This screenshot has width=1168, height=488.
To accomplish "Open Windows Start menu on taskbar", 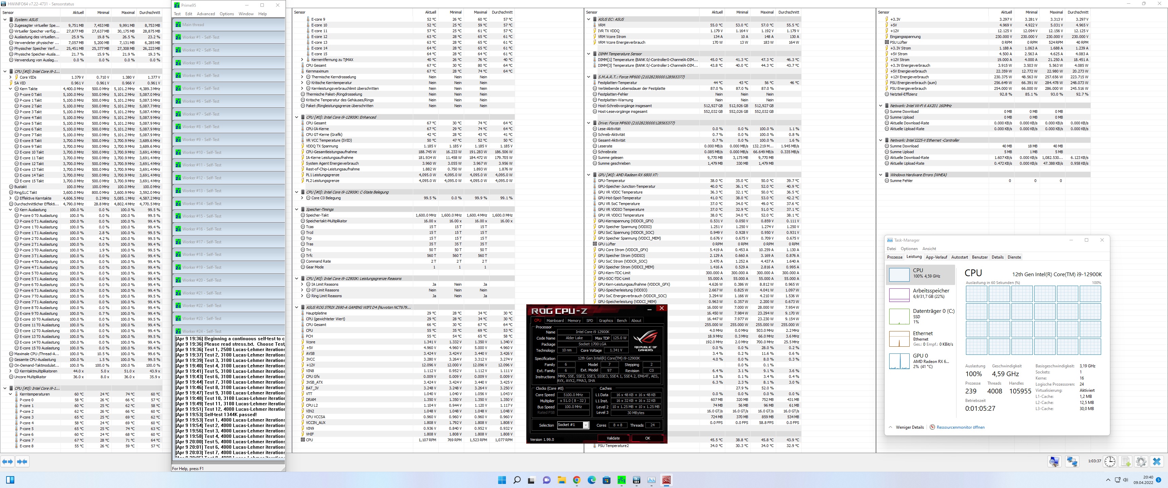I will click(x=502, y=480).
